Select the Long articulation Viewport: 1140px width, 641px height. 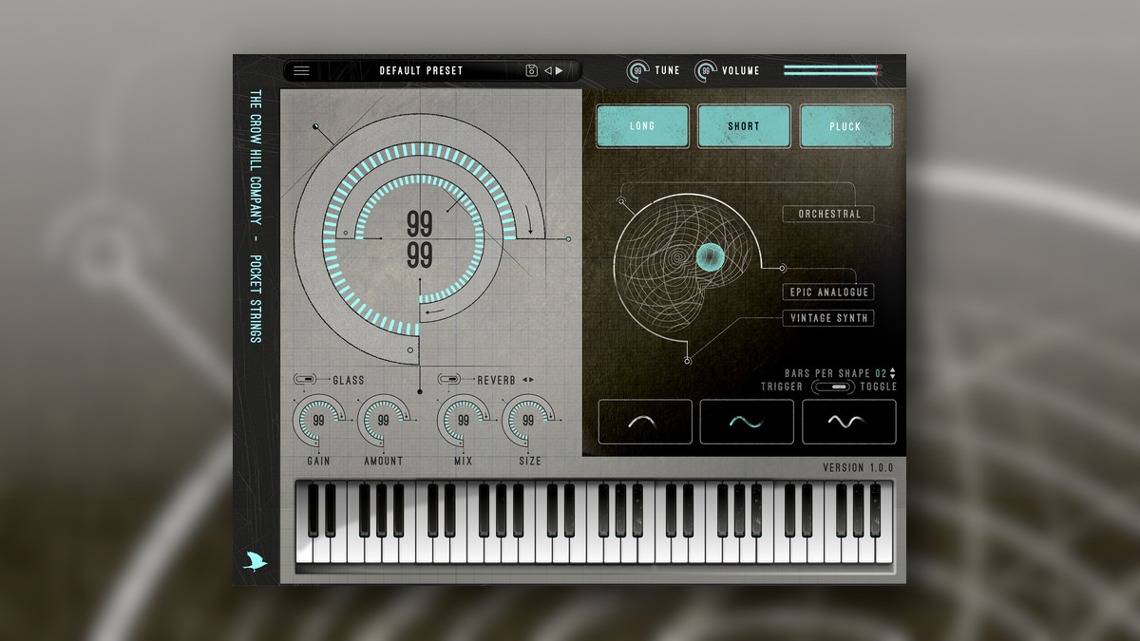pos(642,125)
